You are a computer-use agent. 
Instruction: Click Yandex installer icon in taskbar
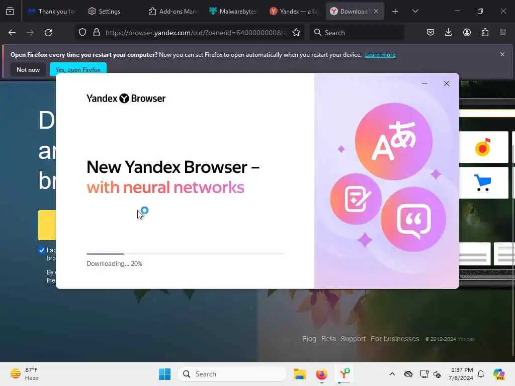click(344, 374)
